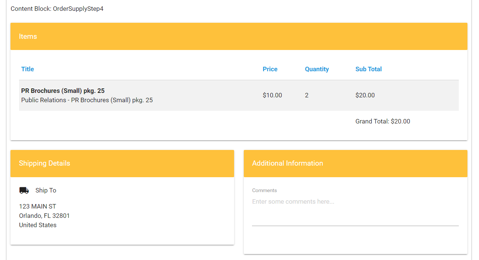Click the shipping truck icon
Image resolution: width=479 pixels, height=260 pixels.
[x=24, y=190]
